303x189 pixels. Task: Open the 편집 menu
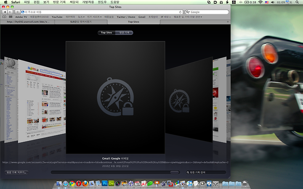point(37,2)
